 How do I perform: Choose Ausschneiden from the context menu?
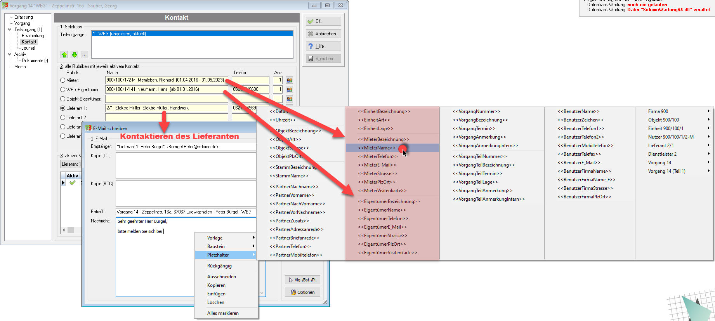pos(226,277)
